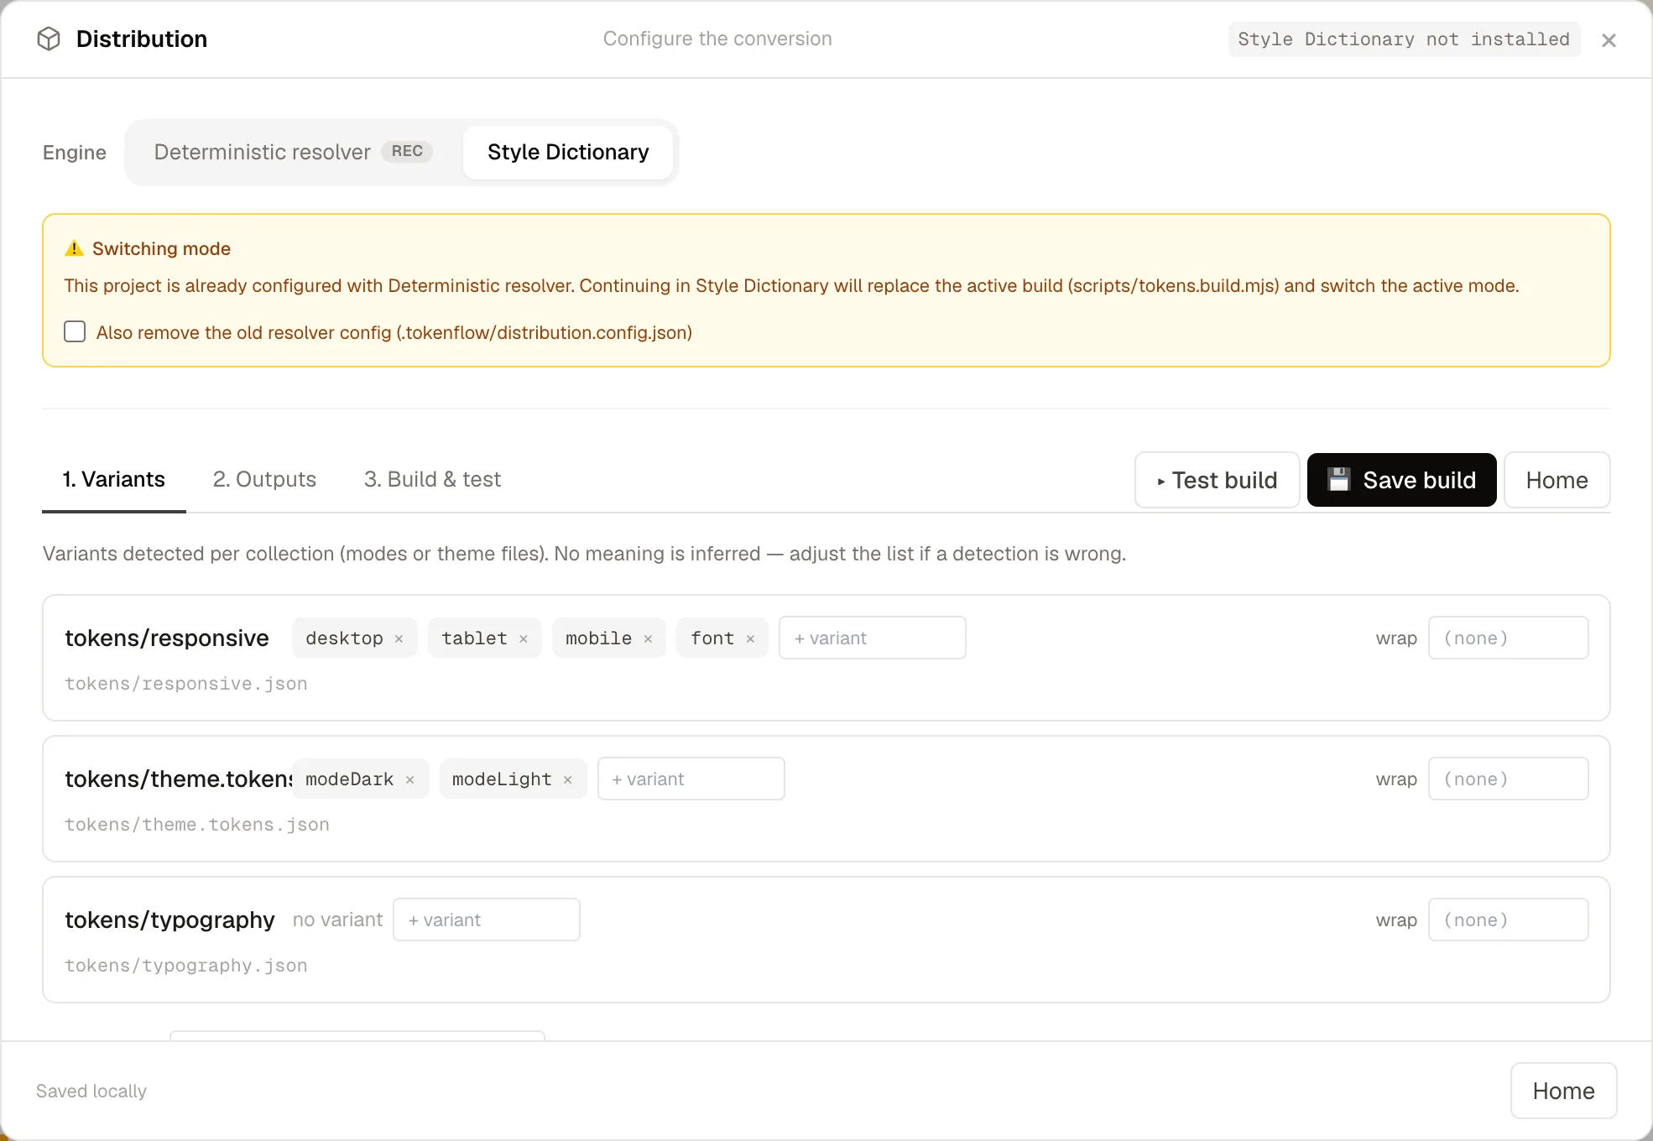Focus add variant field for tokens/theme.tokens
Screen dimensions: 1653x1141
click(x=691, y=779)
